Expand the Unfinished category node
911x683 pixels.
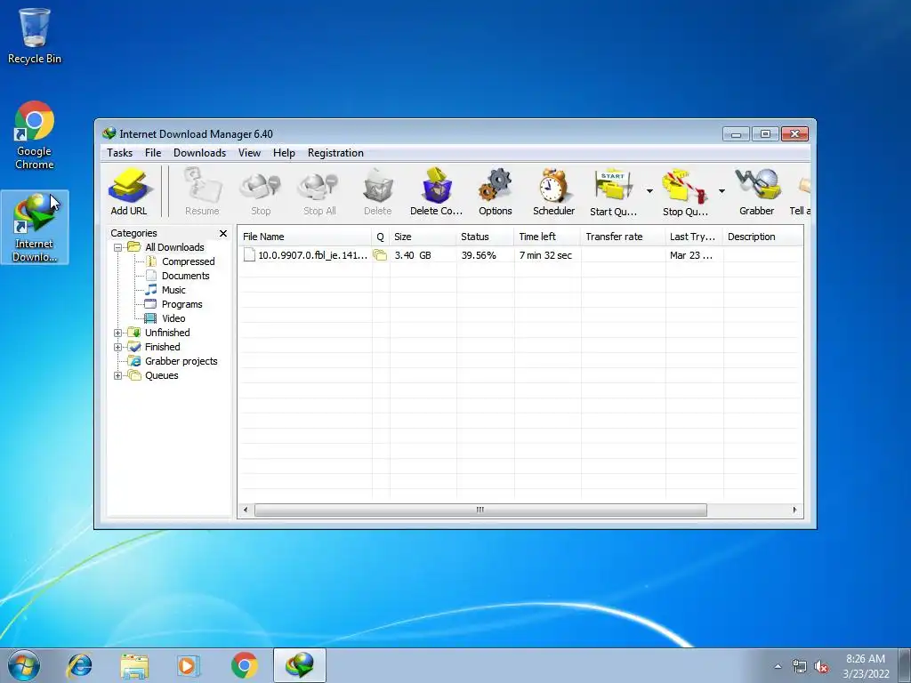[118, 333]
